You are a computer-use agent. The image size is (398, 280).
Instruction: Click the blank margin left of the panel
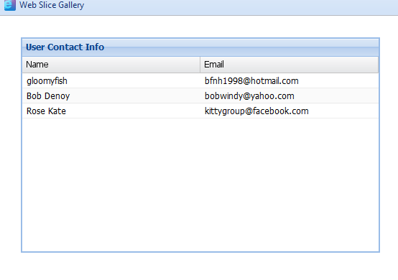click(x=10, y=144)
